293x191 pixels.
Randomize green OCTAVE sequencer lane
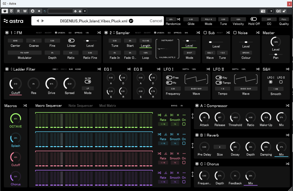159,115
